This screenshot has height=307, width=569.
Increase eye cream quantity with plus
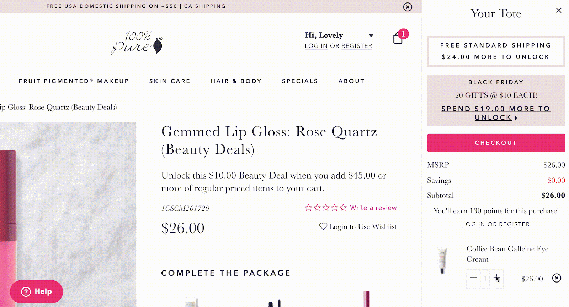[x=496, y=278]
